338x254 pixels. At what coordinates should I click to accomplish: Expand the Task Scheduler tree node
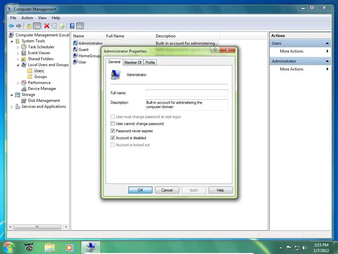coord(18,47)
